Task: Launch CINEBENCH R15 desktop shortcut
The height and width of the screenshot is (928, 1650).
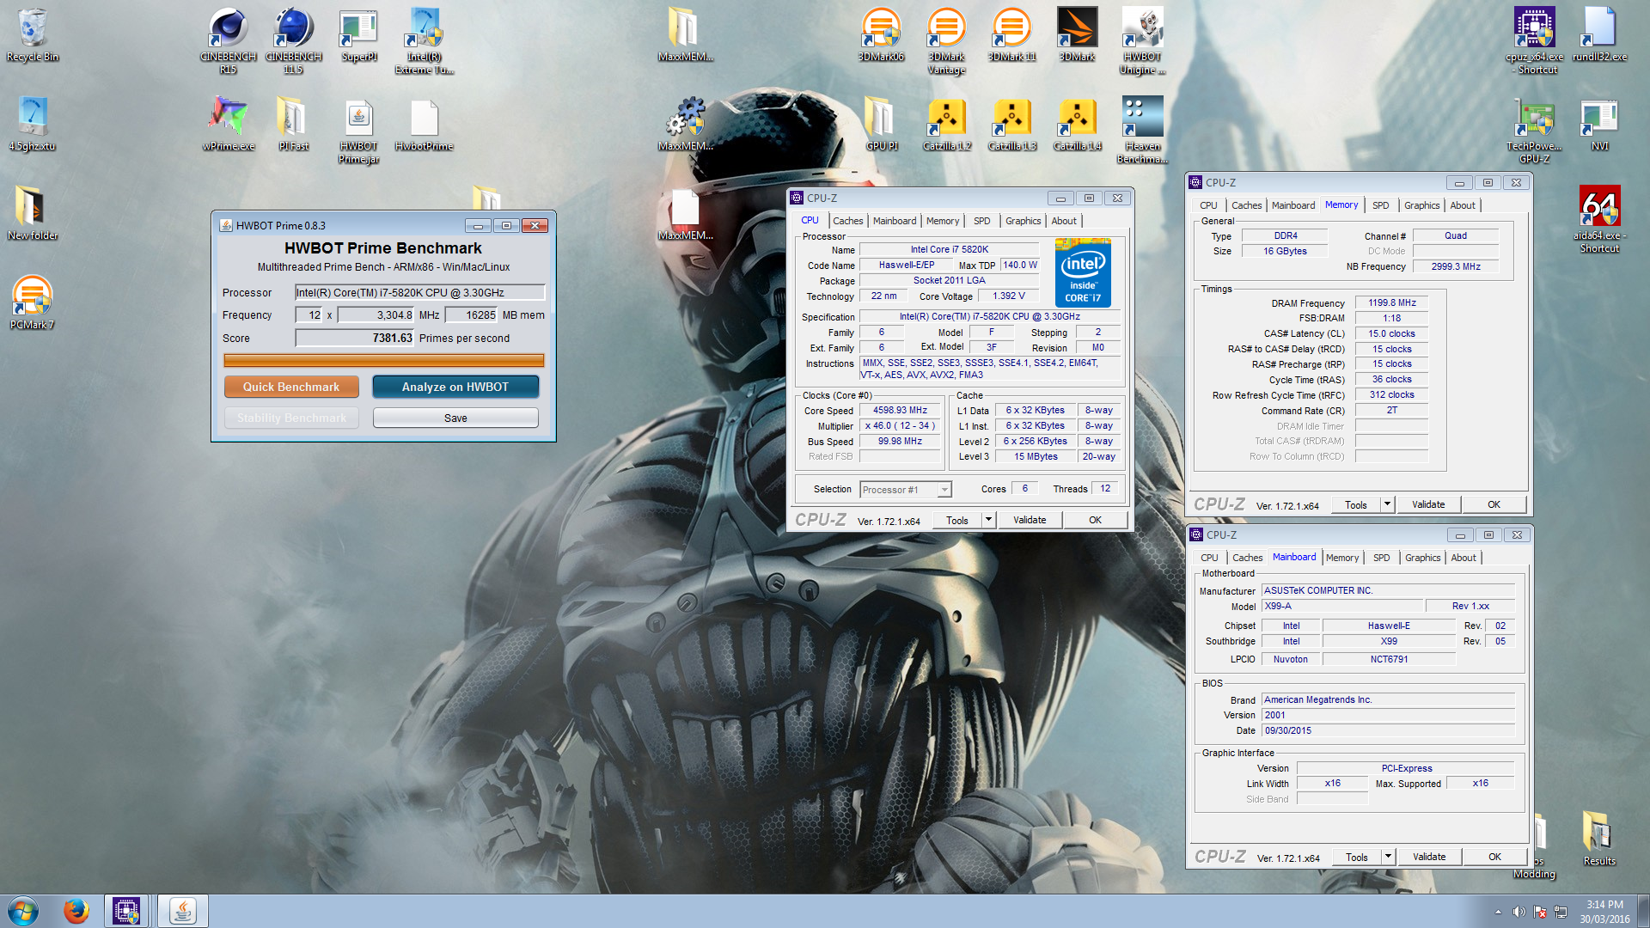Action: pyautogui.click(x=228, y=41)
